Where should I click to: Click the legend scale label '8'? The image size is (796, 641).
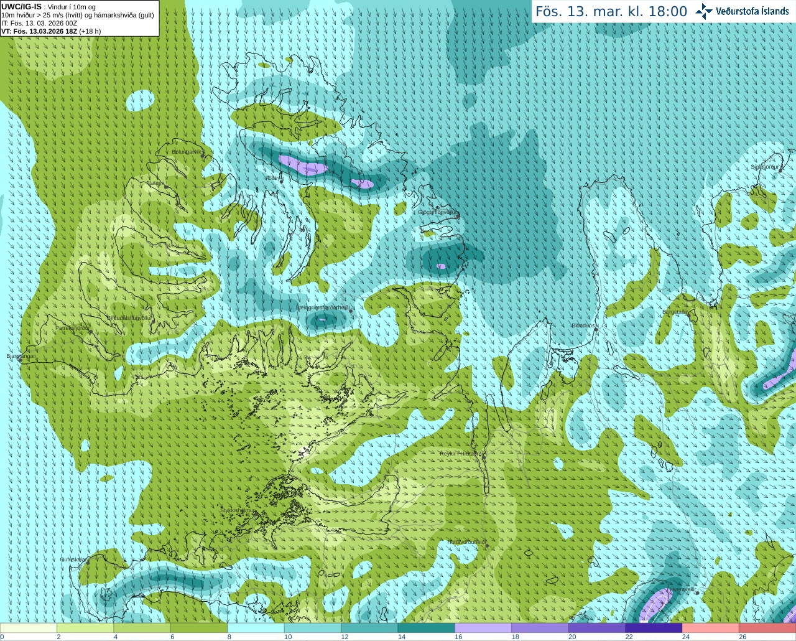[229, 637]
